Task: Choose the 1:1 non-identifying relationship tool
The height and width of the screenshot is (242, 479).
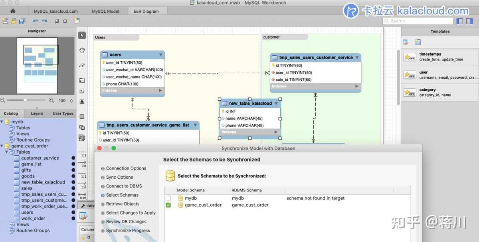Action: point(83,154)
